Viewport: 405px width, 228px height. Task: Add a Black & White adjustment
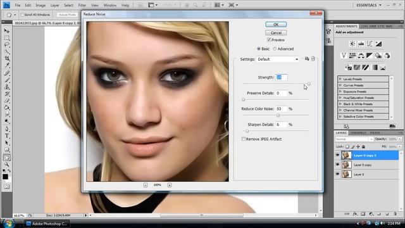click(370, 55)
